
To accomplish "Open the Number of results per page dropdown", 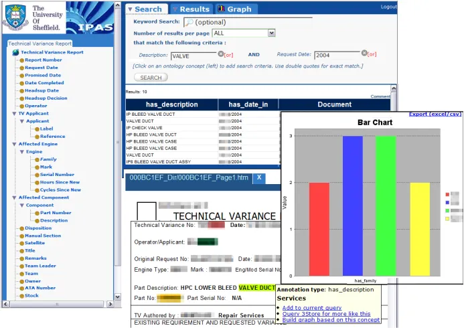I will pos(271,33).
